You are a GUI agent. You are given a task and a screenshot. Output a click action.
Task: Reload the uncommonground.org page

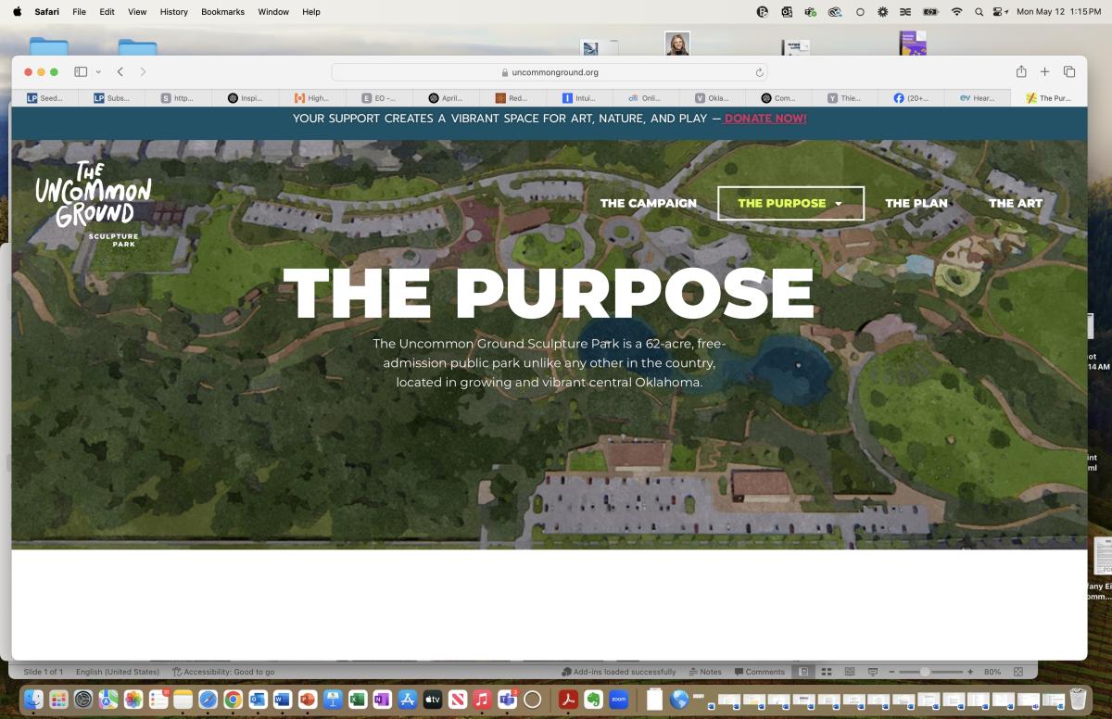[x=759, y=72]
